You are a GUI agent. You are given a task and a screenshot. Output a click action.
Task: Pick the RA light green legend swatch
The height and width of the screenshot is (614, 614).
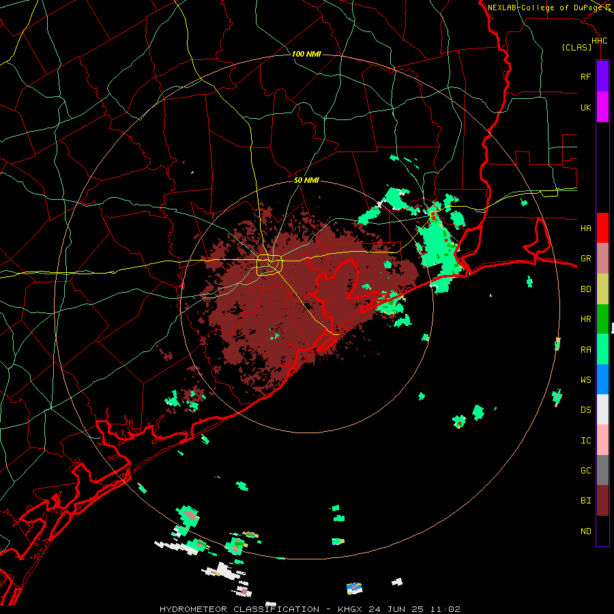click(602, 349)
